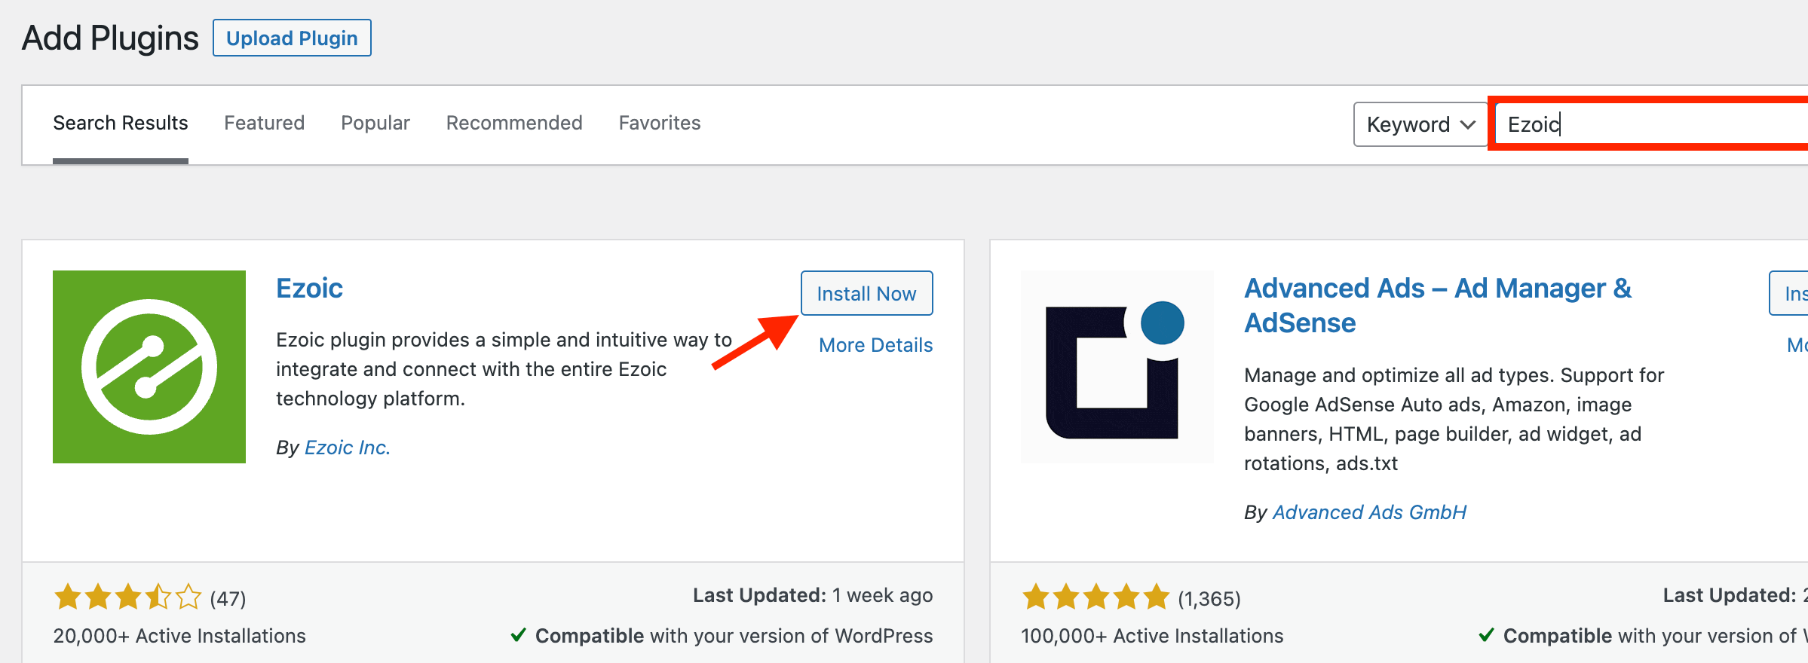1808x663 pixels.
Task: Click the Last Updated: 1 week ago text
Action: pos(813,595)
